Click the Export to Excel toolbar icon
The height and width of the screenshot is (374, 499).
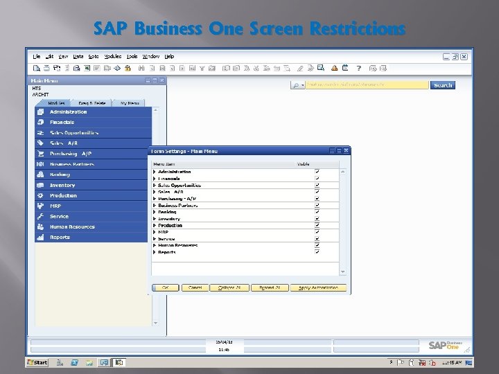point(87,68)
